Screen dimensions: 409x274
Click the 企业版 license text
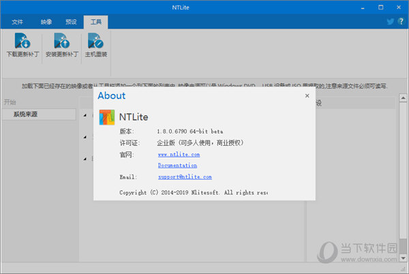click(x=200, y=143)
